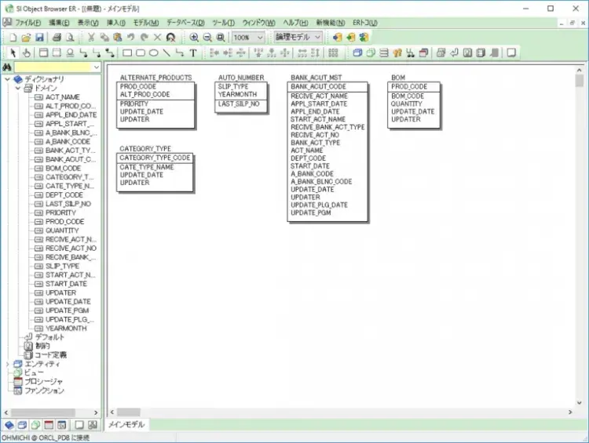Select the arrow pointer tool
Image resolution: width=589 pixels, height=443 pixels.
click(12, 53)
